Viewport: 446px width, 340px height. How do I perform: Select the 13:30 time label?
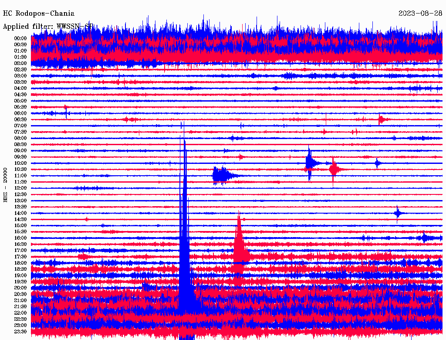click(20, 207)
